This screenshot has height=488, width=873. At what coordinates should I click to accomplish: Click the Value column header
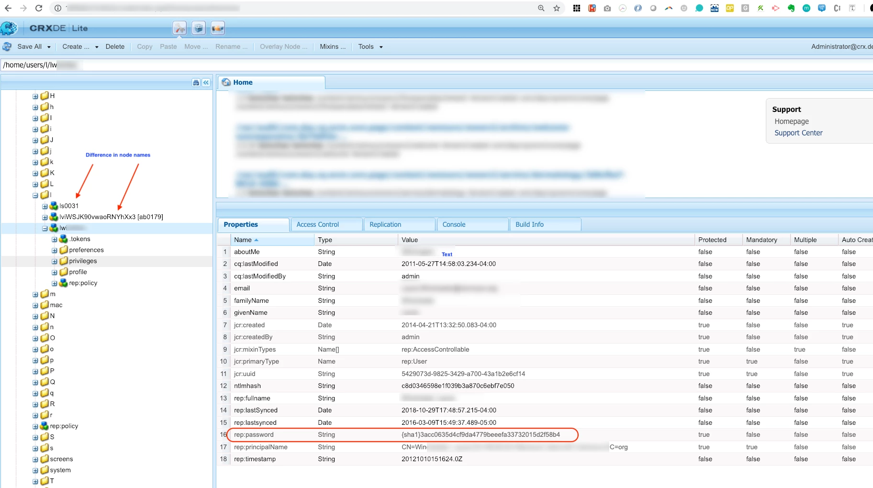[x=546, y=240]
